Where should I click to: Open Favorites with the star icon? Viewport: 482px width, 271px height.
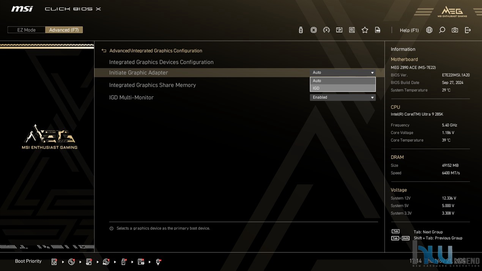pos(365,30)
